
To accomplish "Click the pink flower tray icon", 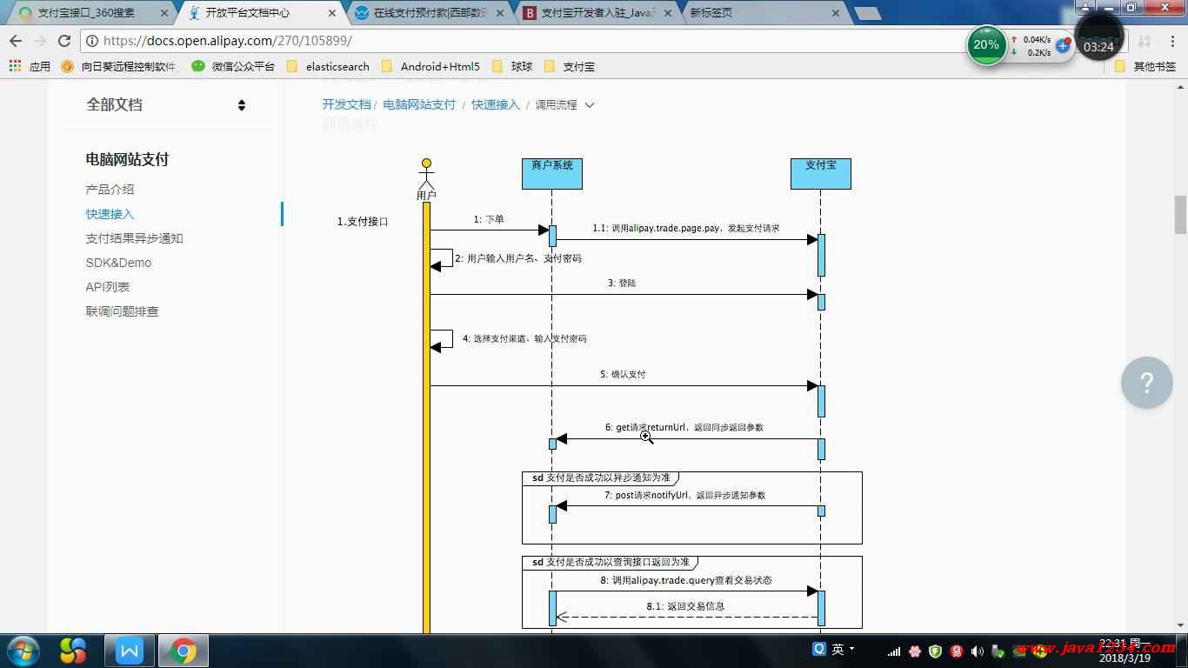I will [x=915, y=651].
